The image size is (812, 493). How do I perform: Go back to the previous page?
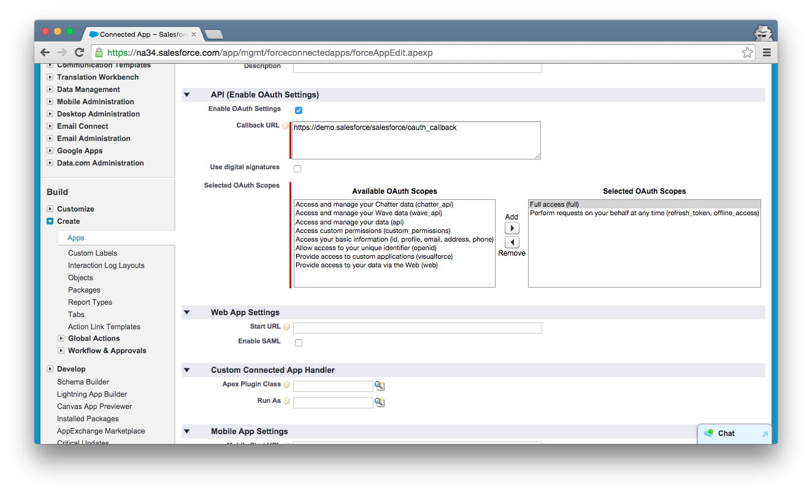45,53
